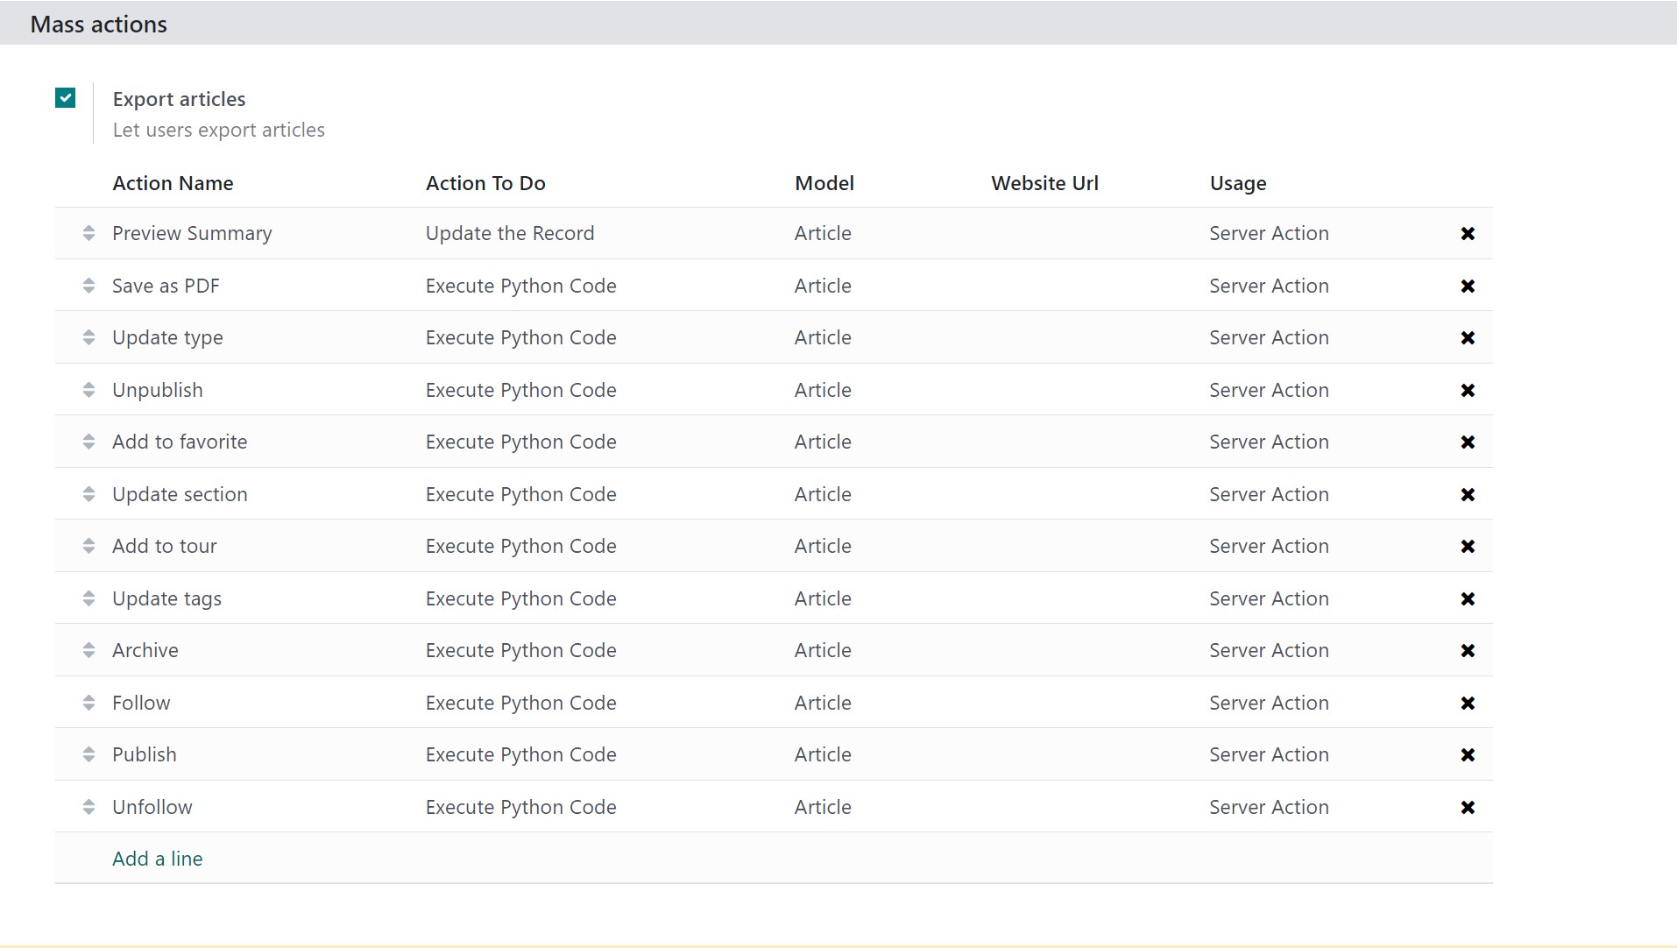The height and width of the screenshot is (948, 1677).
Task: Select the Publish action name
Action: click(x=145, y=754)
